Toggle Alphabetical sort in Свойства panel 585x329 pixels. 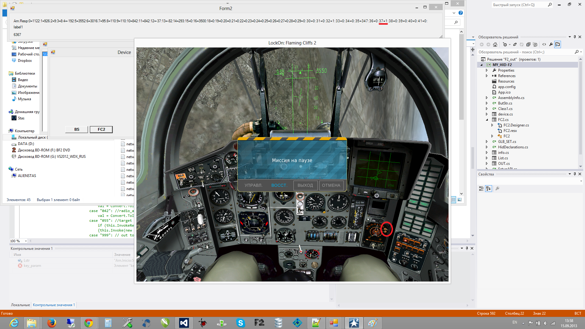pos(489,189)
